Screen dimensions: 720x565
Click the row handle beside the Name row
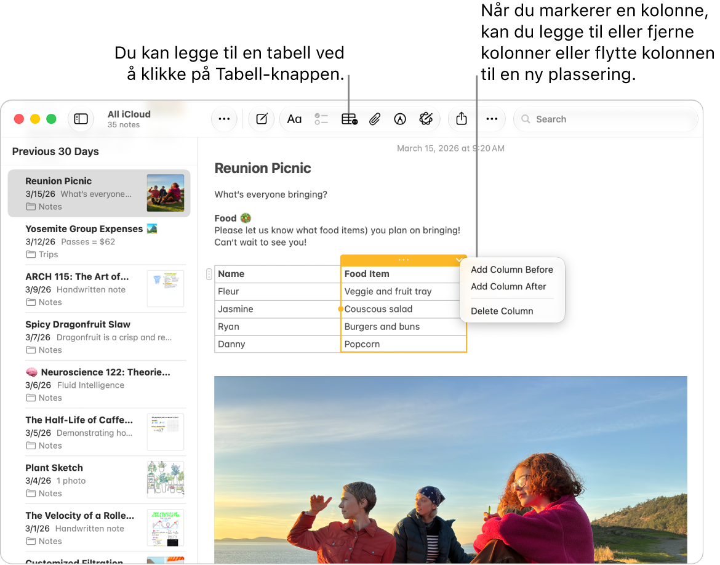tap(209, 274)
